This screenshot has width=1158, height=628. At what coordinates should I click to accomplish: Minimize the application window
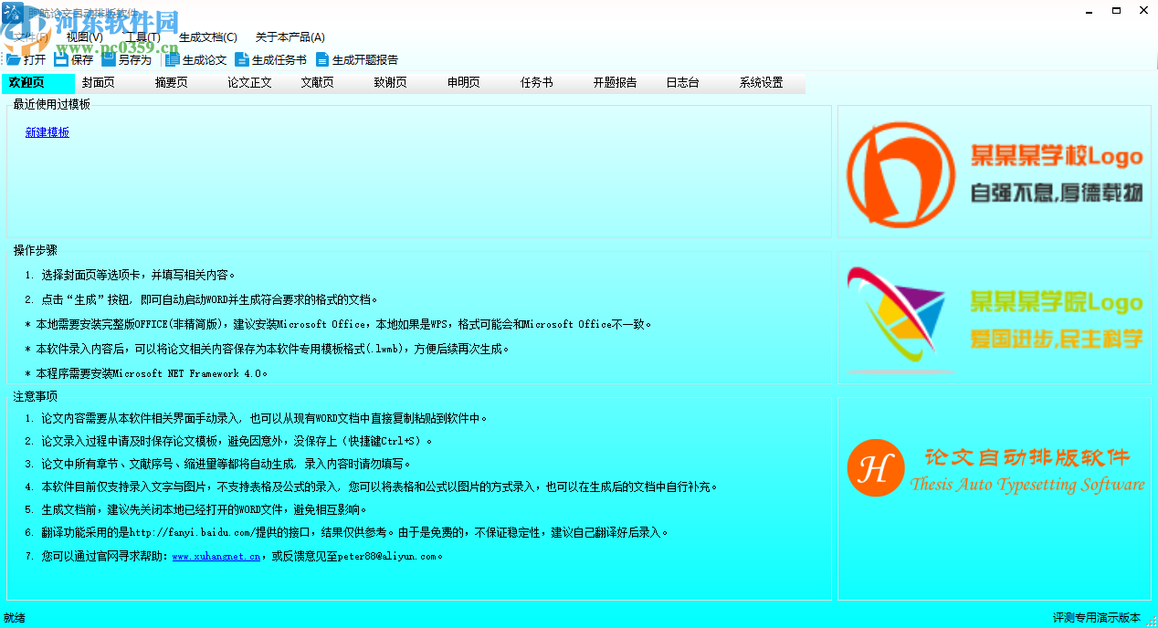pos(1090,10)
